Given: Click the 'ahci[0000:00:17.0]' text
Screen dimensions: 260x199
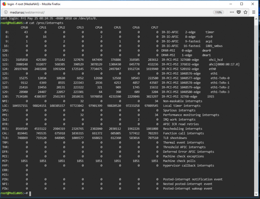Looking at the screenshot, I should click(224, 64).
